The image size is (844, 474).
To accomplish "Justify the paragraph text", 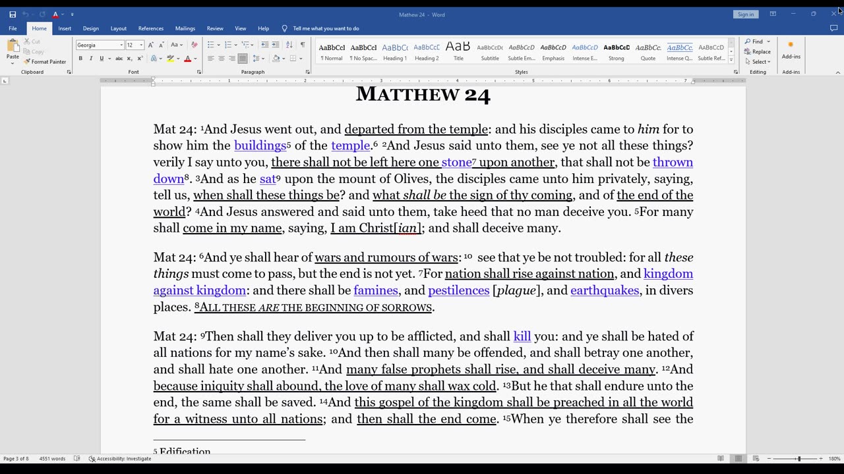I will (x=243, y=59).
